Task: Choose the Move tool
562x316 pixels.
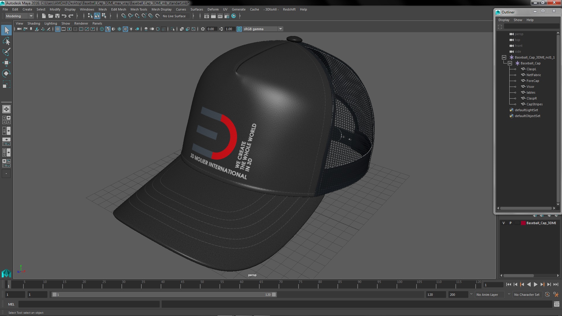Action: click(6, 63)
